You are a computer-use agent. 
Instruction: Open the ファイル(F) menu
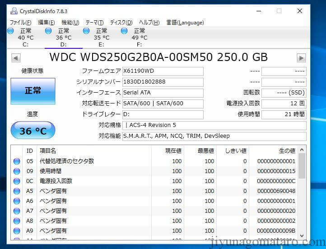pyautogui.click(x=20, y=23)
